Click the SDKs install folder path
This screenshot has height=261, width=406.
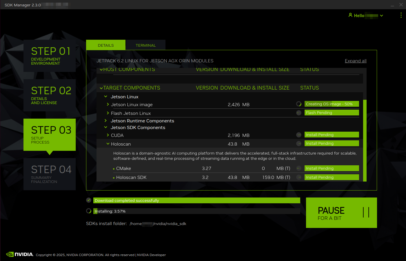(x=158, y=224)
